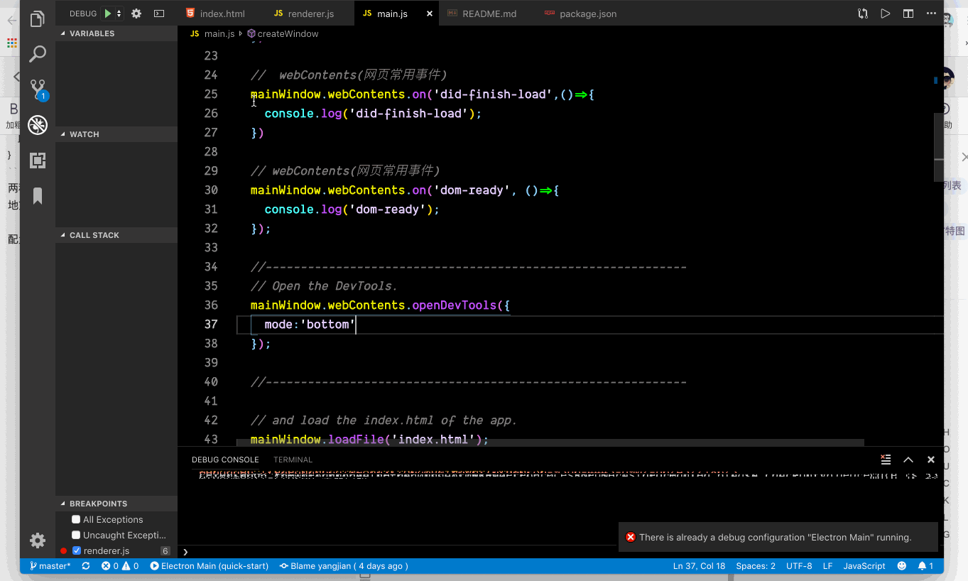Enable the All Exceptions breakpoint checkbox
Viewport: 968px width, 581px height.
(76, 519)
